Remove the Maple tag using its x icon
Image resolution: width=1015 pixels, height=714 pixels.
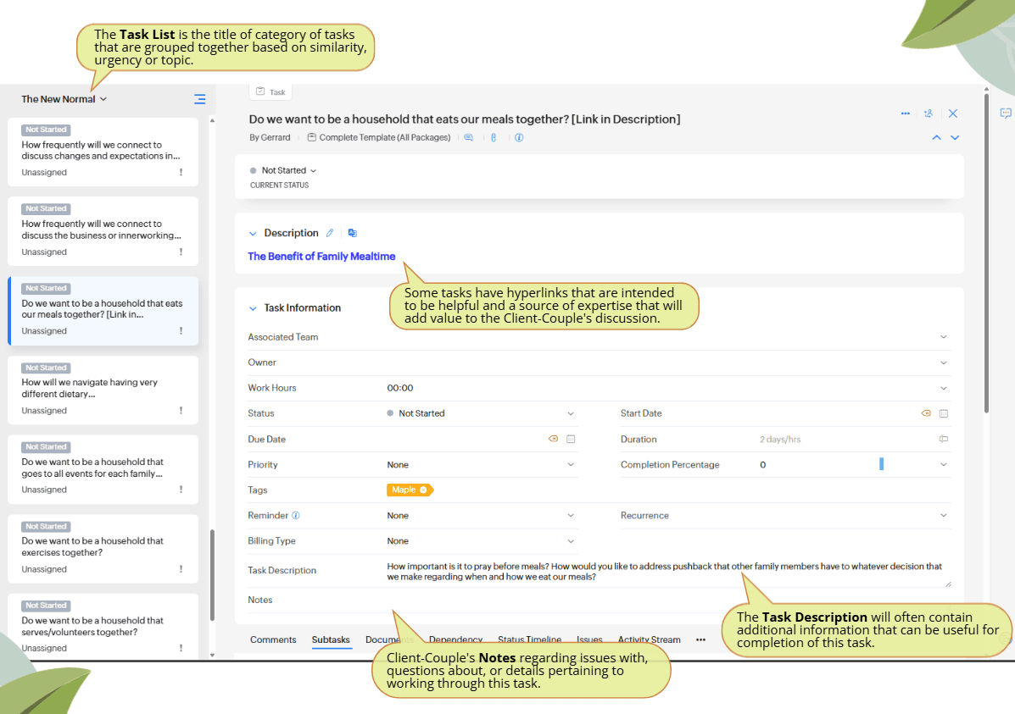423,490
